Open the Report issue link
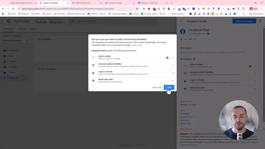Image resolution: width=265 pixels, height=149 pixels. point(185,123)
